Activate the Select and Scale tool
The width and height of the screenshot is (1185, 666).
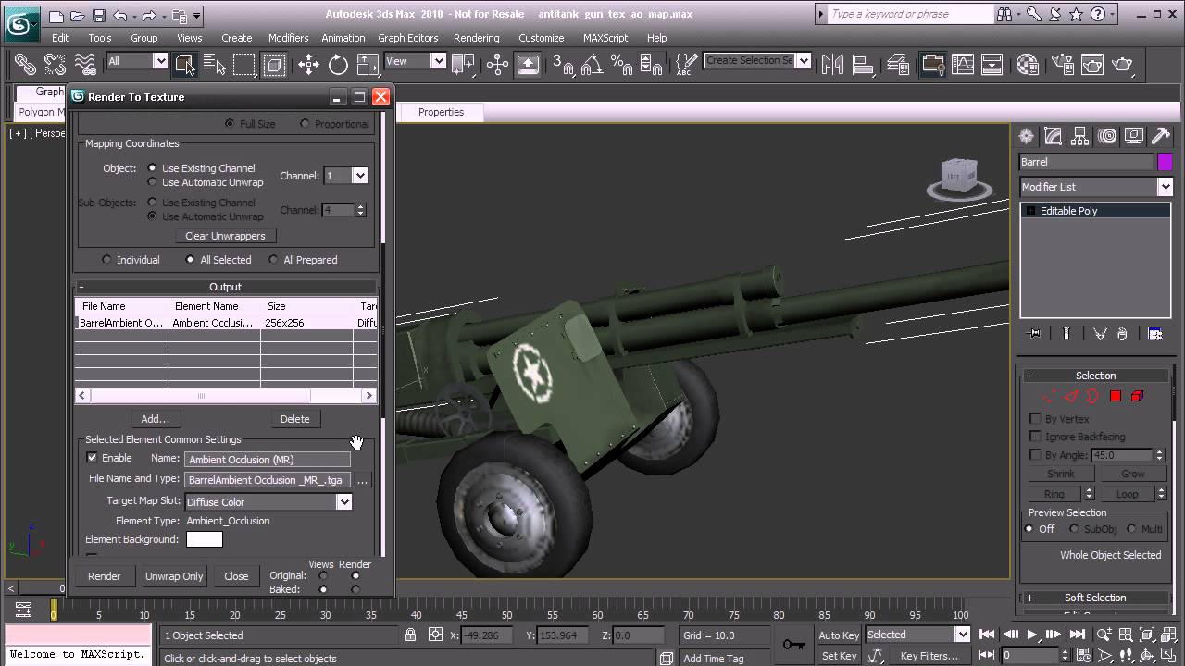click(x=368, y=64)
